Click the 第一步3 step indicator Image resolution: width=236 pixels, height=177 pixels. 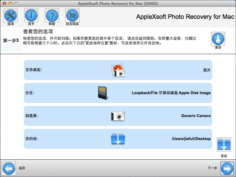[11, 40]
